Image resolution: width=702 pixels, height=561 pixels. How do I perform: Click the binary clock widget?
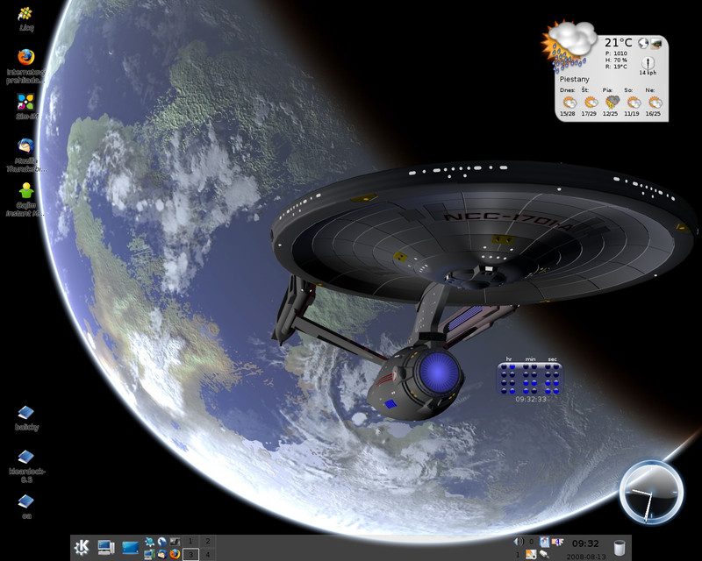coord(532,377)
